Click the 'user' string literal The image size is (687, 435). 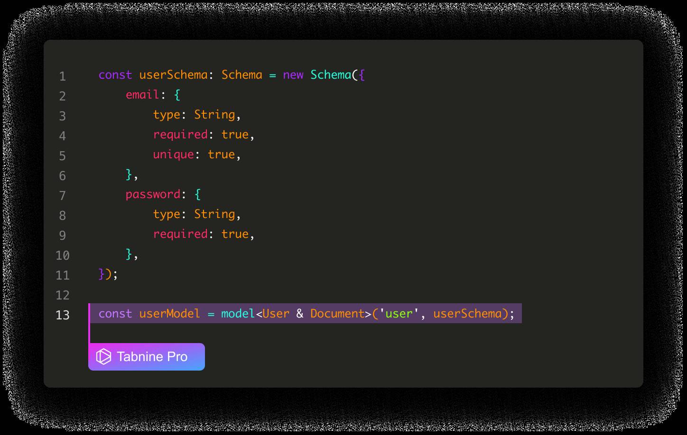pos(399,314)
